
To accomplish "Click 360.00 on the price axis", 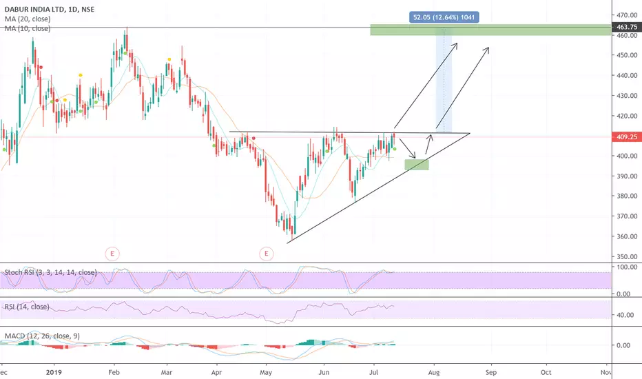I will pos(626,236).
